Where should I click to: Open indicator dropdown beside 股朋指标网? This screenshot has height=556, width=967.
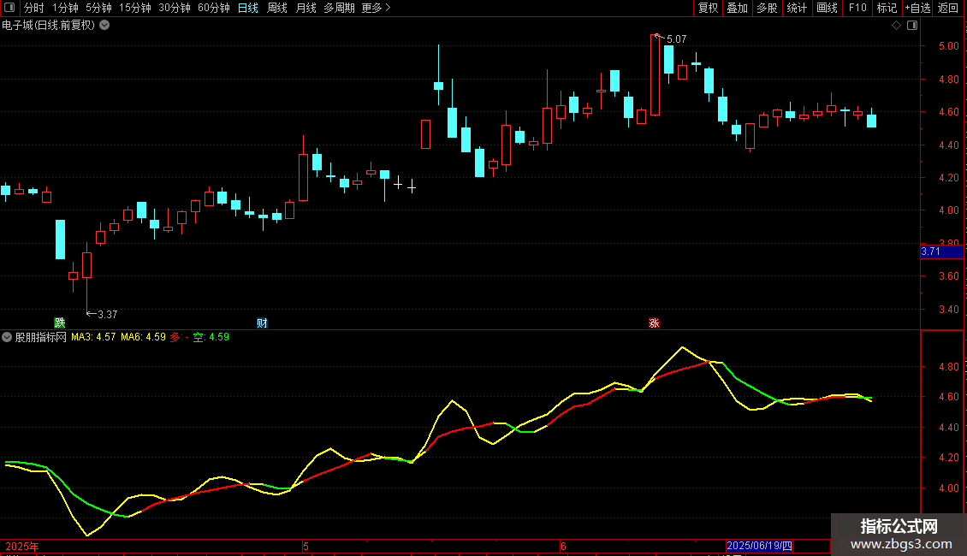tap(7, 337)
